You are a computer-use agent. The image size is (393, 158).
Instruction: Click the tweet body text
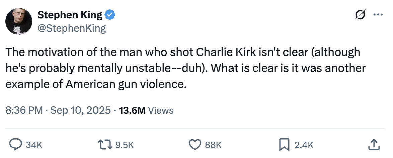(x=184, y=68)
